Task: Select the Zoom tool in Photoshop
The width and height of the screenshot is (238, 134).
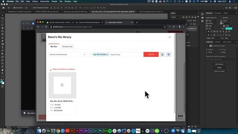Action: [3, 73]
